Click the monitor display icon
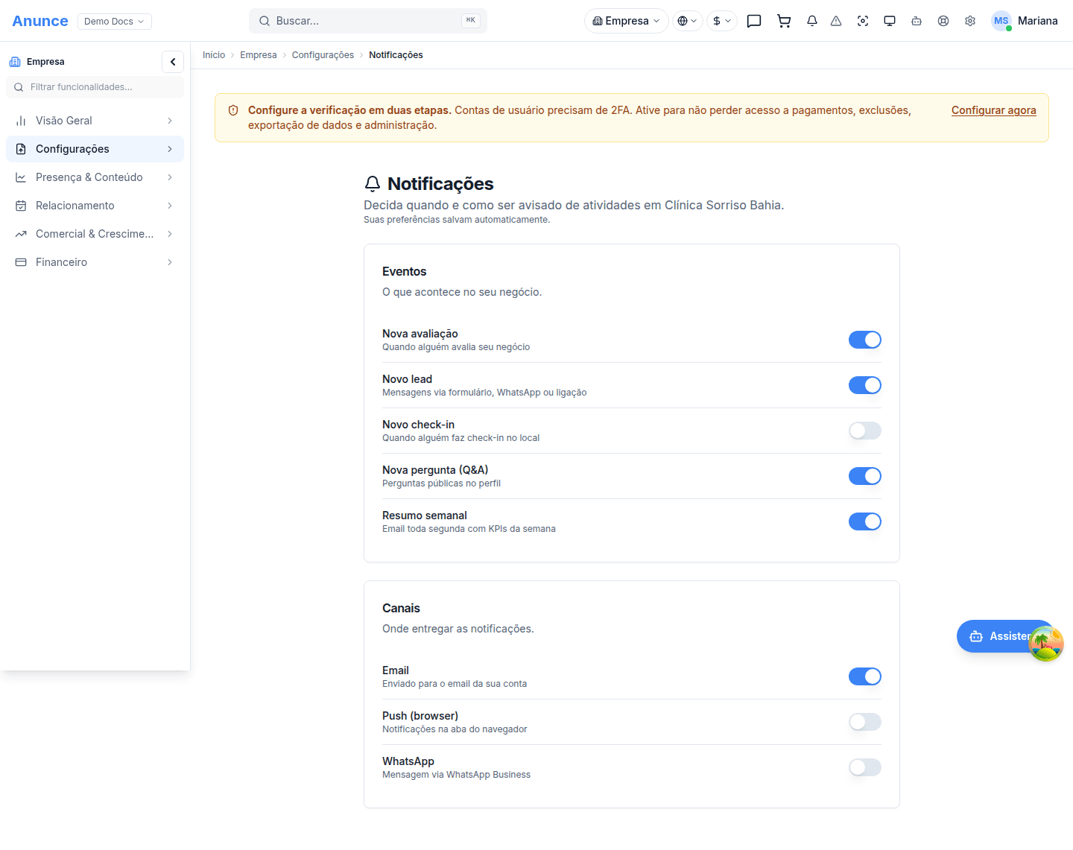This screenshot has height=850, width=1073. pyautogui.click(x=890, y=21)
